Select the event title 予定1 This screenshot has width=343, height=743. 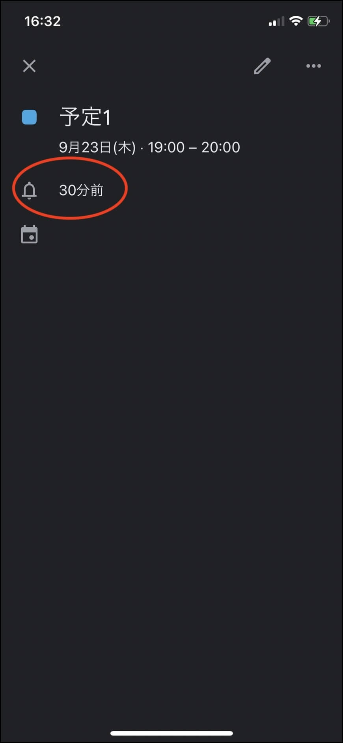[x=85, y=117]
